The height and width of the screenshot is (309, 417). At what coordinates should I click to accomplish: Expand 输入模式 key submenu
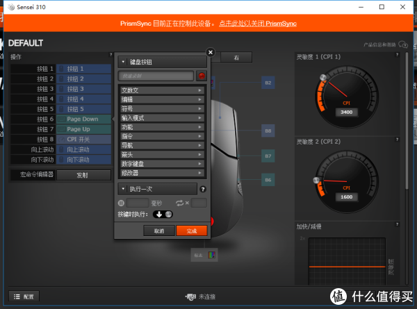click(x=162, y=118)
